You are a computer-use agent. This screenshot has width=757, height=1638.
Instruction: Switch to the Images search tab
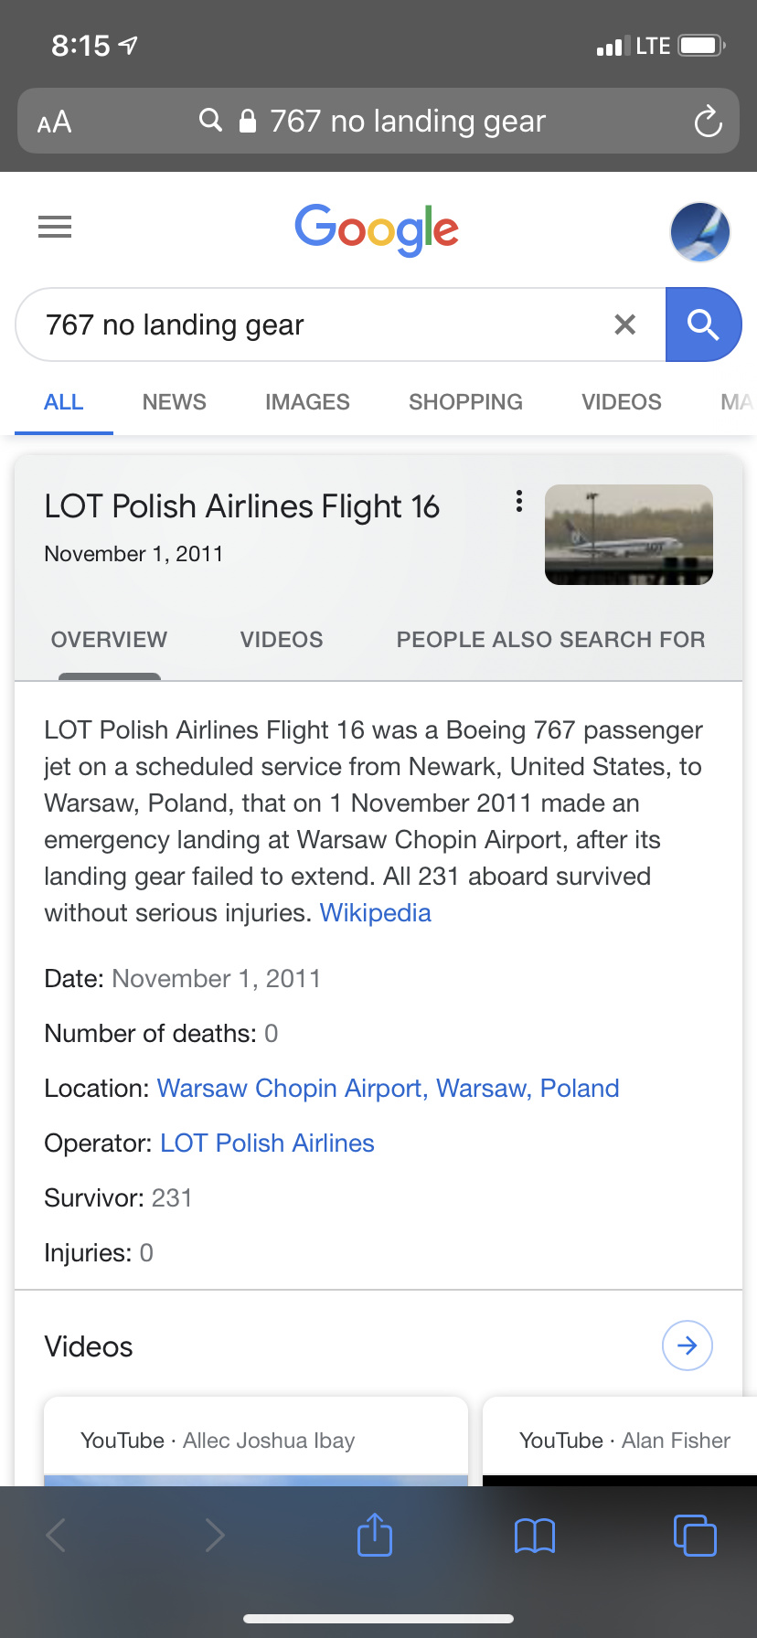point(307,402)
